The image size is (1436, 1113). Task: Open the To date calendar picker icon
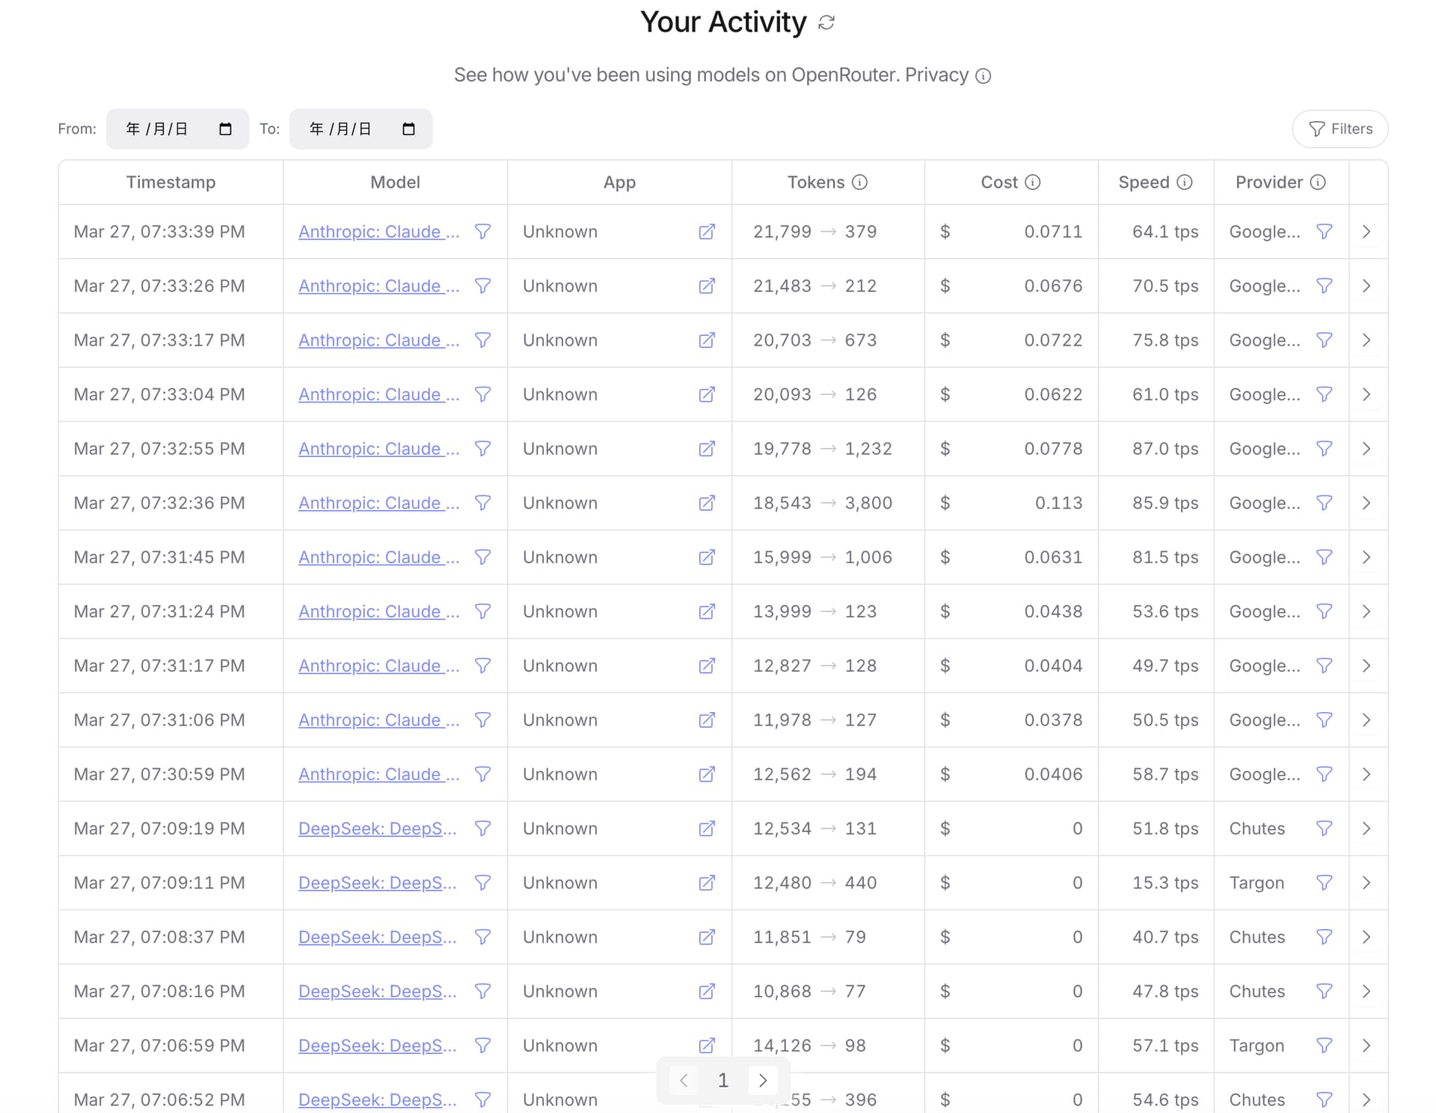point(408,129)
